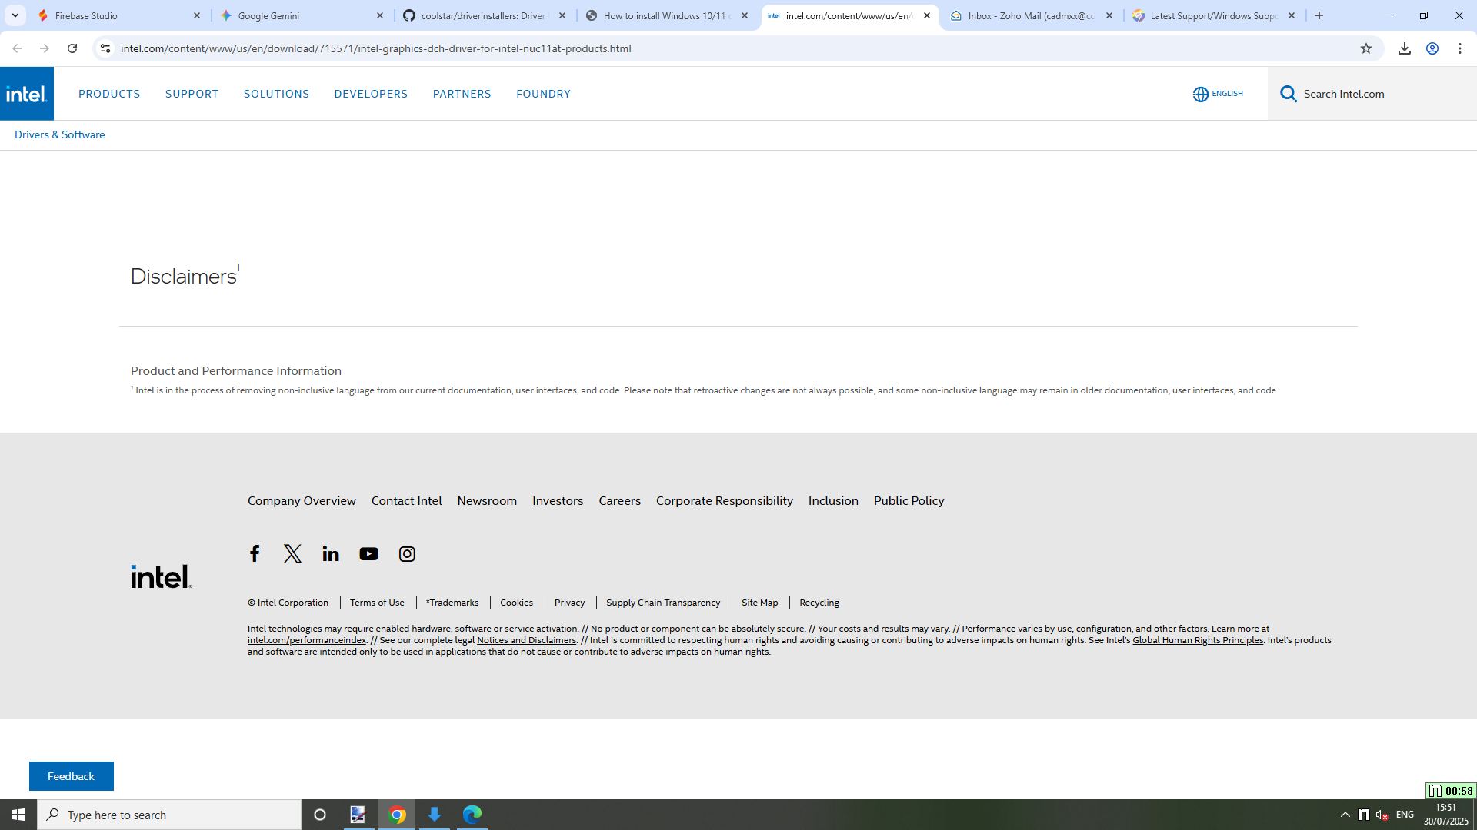Open Intel's LinkedIn icon

331,553
